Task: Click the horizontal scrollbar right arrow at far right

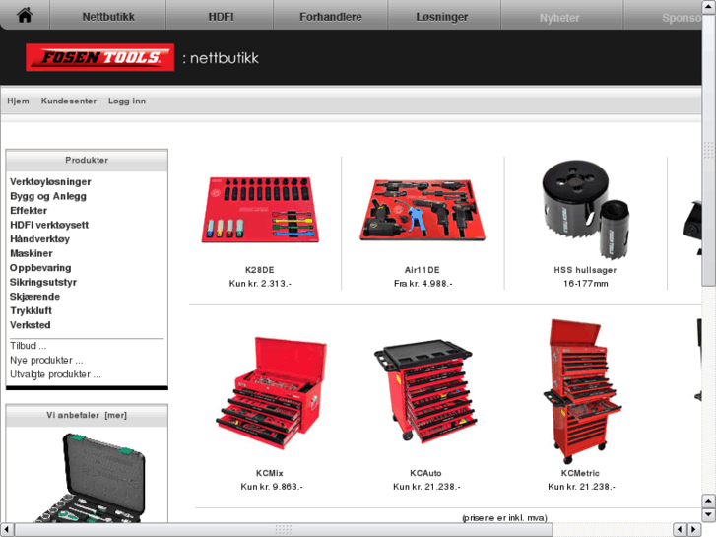Action: [694, 530]
